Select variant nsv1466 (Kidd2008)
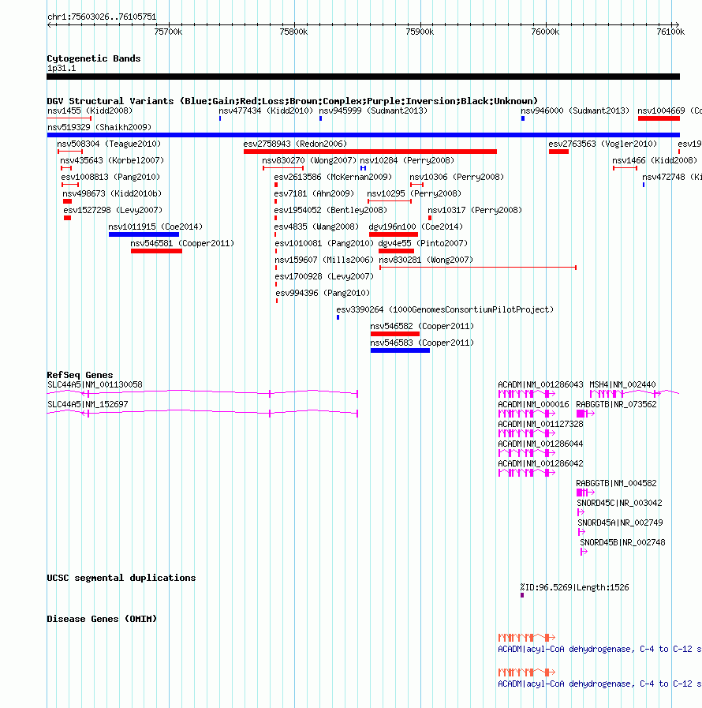Screen dimensions: 702x708 pyautogui.click(x=655, y=160)
